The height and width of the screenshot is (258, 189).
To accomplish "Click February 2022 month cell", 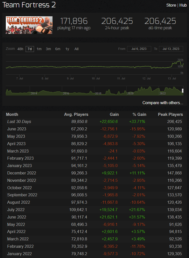I will (x=21, y=247).
